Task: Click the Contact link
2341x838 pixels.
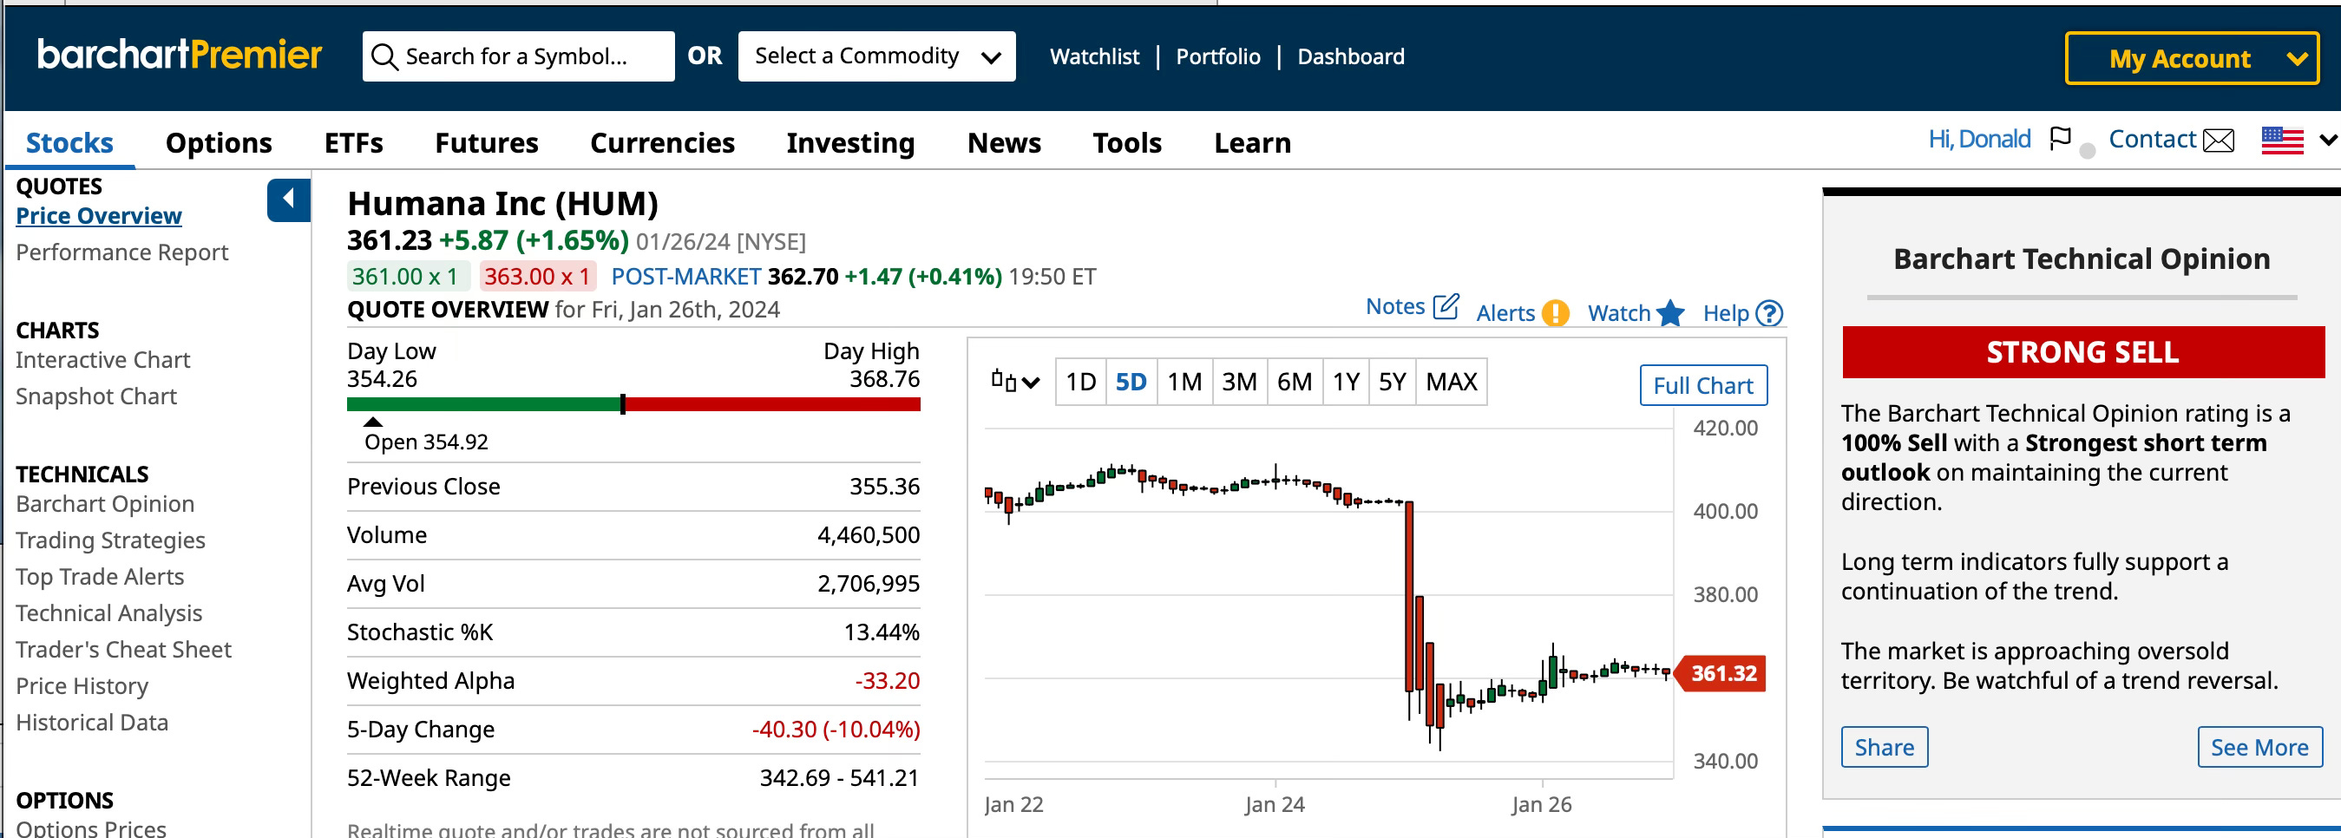Action: pos(2151,139)
